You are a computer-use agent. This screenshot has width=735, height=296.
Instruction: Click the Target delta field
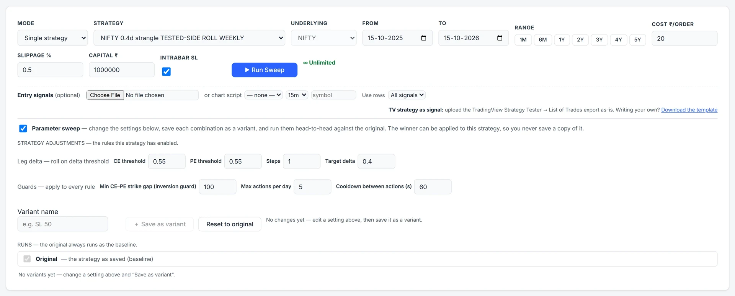[x=376, y=161]
